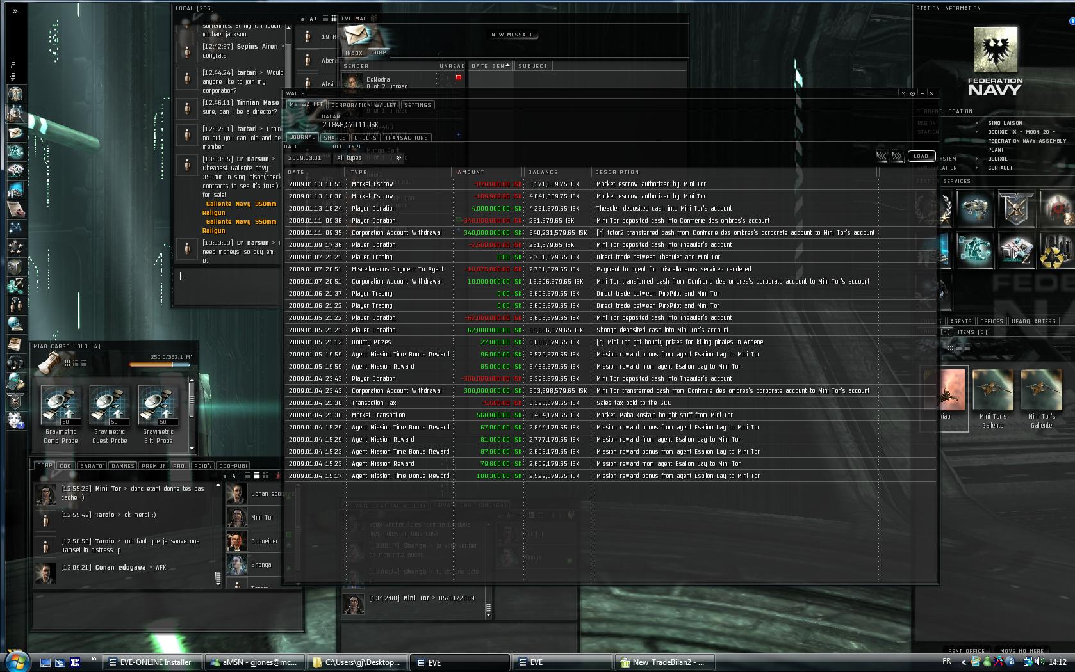Open the mail Inbox tab
Image resolution: width=1075 pixels, height=672 pixels.
click(x=354, y=53)
